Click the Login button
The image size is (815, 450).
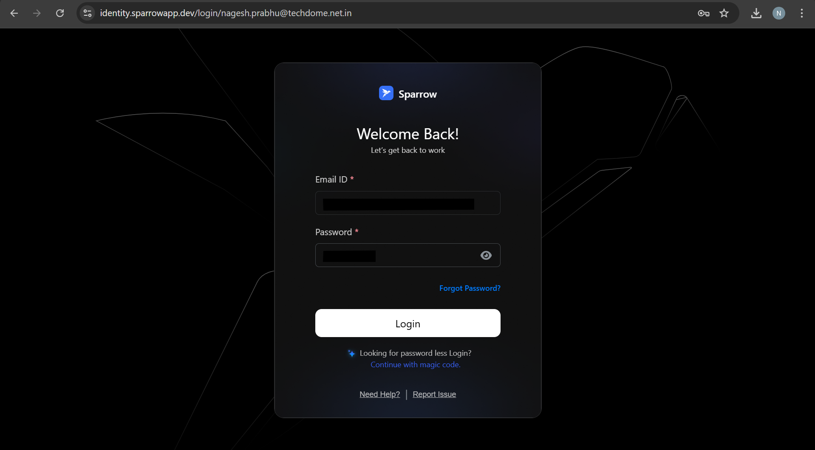click(408, 323)
